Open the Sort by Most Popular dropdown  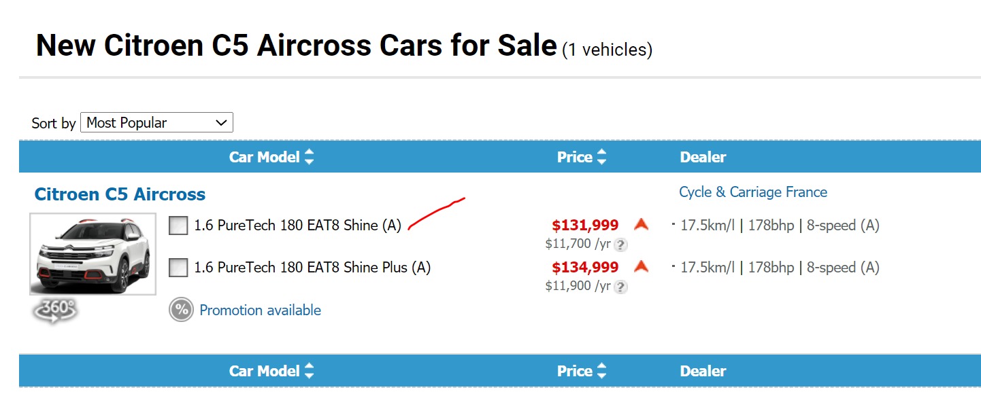pyautogui.click(x=156, y=123)
